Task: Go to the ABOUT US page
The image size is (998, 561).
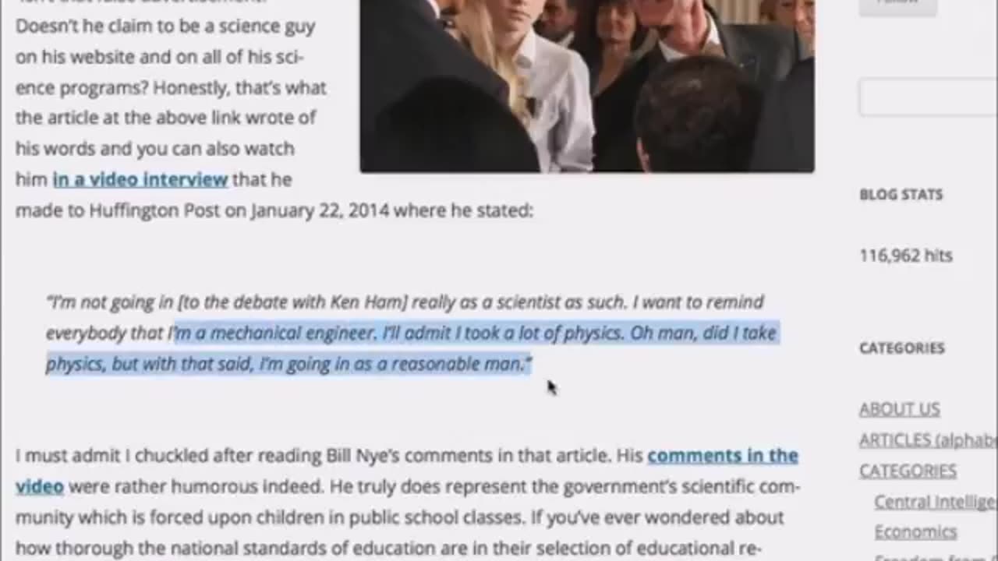Action: [899, 409]
